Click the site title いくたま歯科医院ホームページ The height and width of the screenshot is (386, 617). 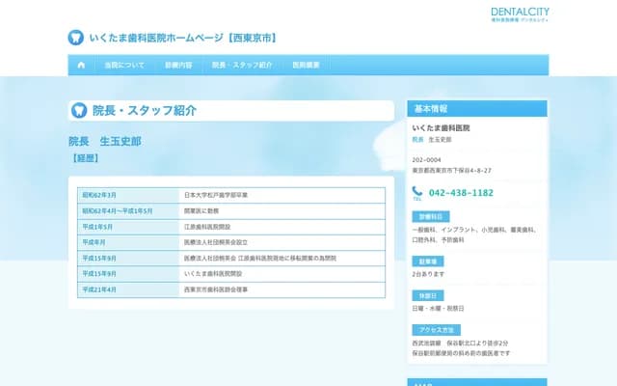click(x=183, y=38)
